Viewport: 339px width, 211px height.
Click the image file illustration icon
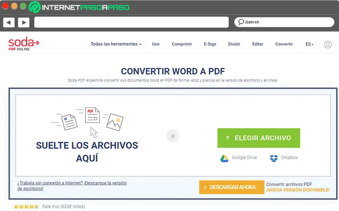[x=115, y=122]
